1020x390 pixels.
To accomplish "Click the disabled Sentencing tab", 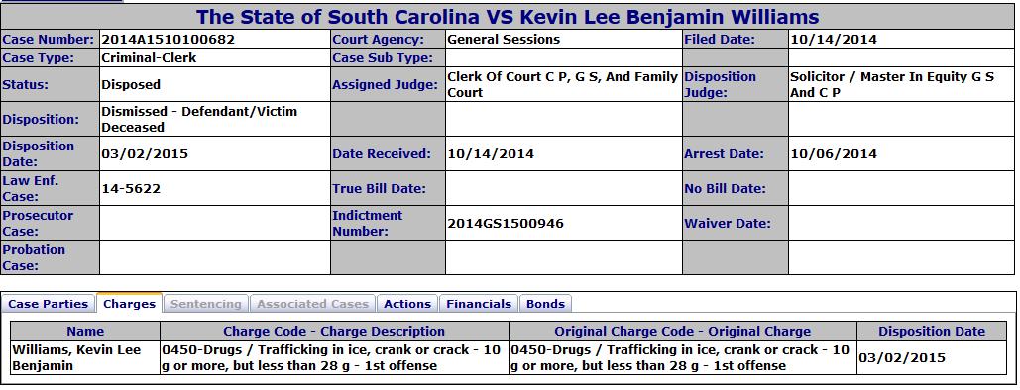I will [205, 304].
